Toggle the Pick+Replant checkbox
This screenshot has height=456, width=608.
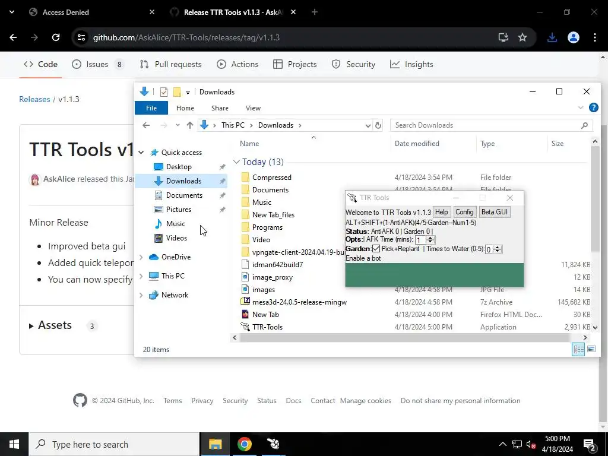coord(376,249)
